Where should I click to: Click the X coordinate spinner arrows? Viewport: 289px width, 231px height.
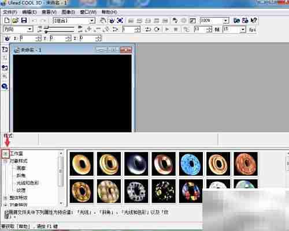click(39, 39)
